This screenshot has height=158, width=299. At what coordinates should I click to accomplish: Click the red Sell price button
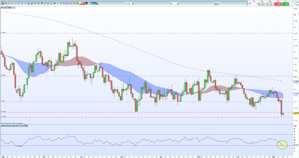click(x=278, y=4)
